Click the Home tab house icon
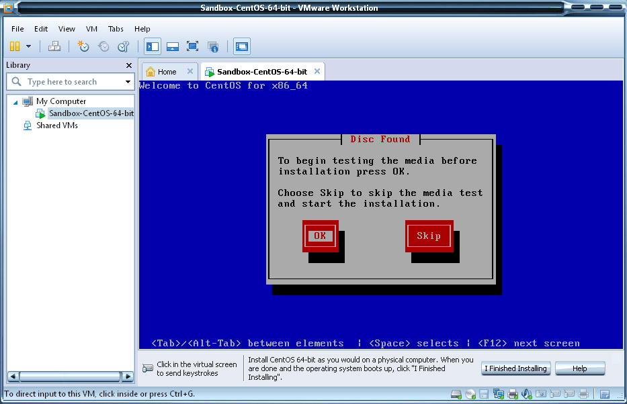 (151, 71)
